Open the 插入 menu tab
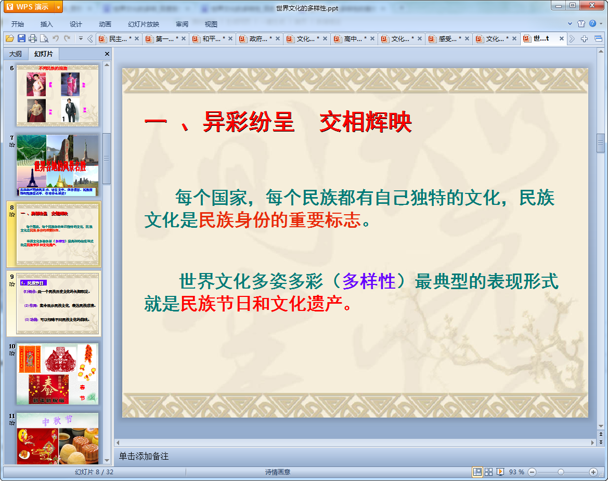The width and height of the screenshot is (608, 481). (x=46, y=24)
